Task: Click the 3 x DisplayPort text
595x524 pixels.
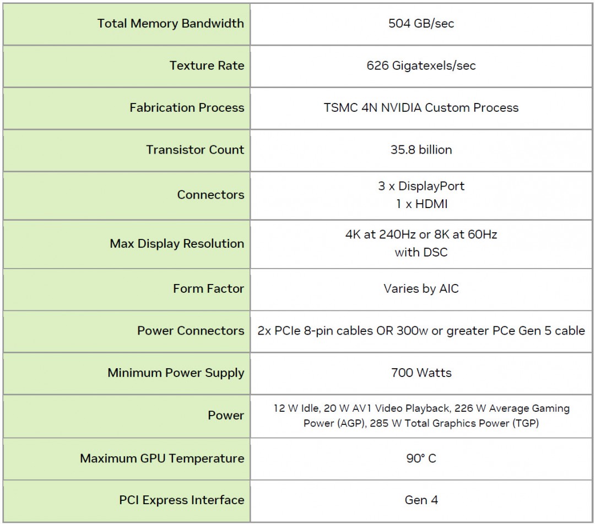Action: pyautogui.click(x=421, y=186)
